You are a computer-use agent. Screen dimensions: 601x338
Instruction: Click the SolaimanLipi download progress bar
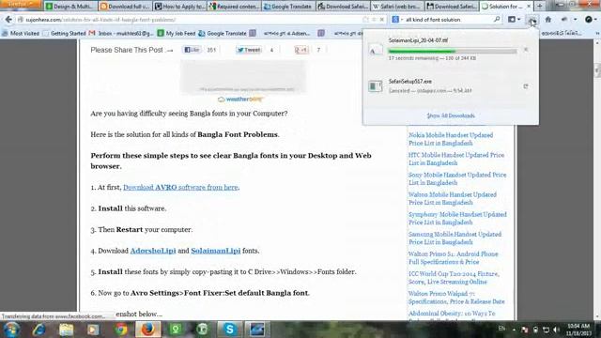(453, 51)
